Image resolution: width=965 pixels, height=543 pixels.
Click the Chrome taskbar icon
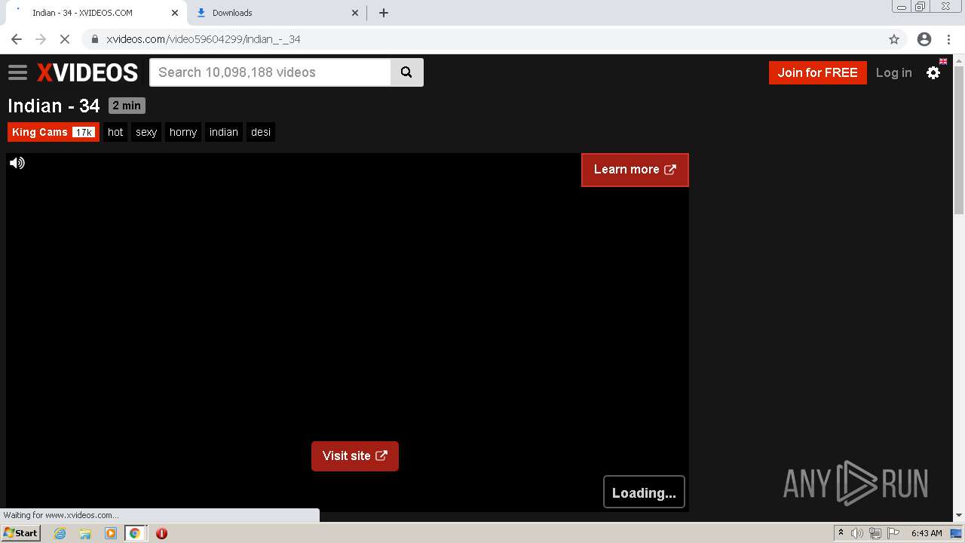(135, 533)
